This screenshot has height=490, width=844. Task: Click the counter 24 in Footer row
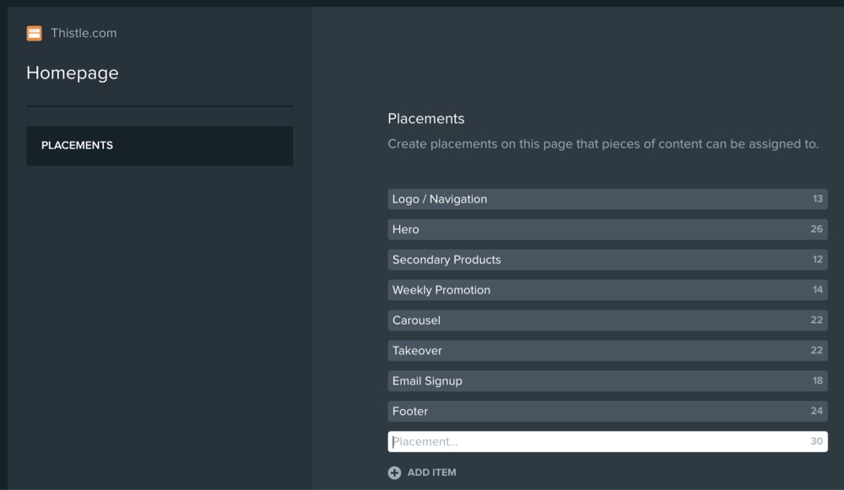(816, 411)
